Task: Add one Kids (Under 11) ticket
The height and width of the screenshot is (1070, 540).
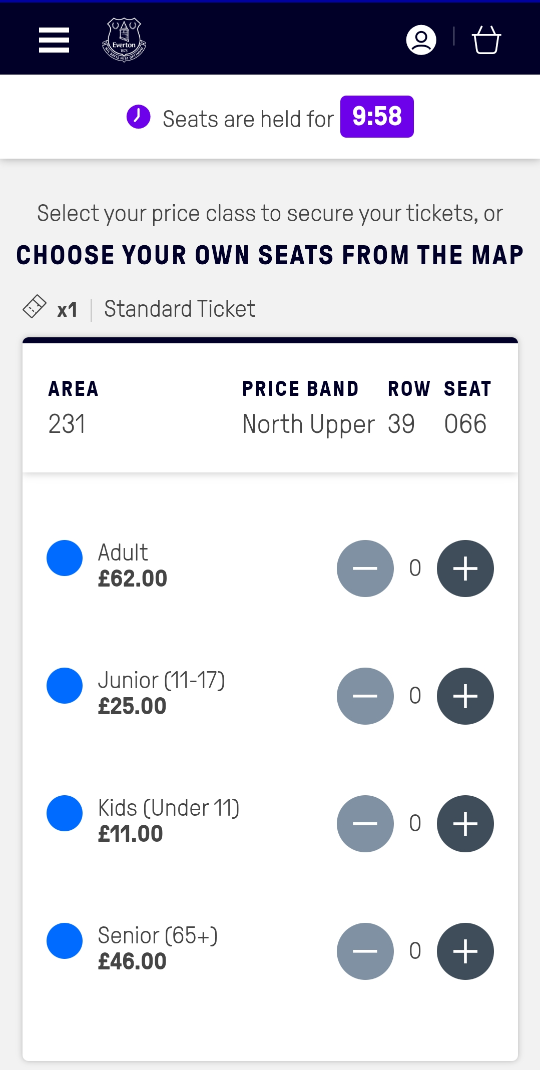Action: [465, 824]
